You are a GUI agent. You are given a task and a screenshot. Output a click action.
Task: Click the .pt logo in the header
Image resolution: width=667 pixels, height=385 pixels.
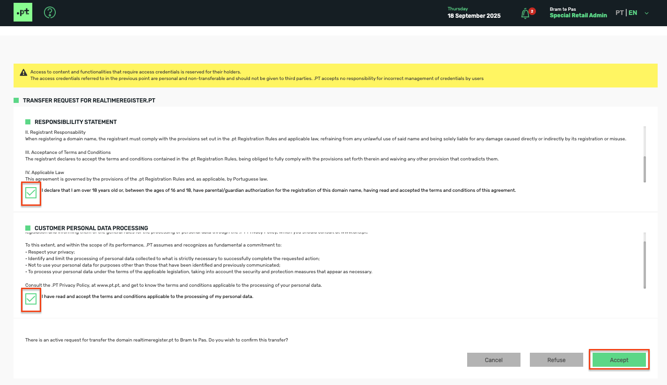23,13
